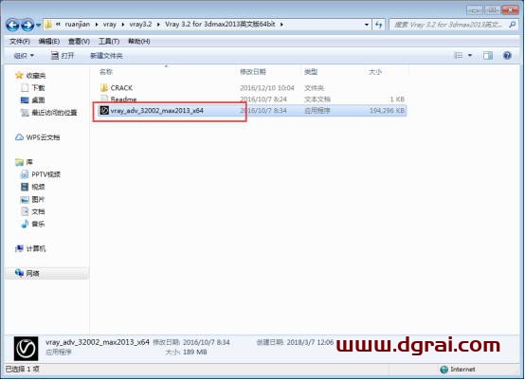Go back to the previous folder
The height and width of the screenshot is (380, 525).
(12, 25)
